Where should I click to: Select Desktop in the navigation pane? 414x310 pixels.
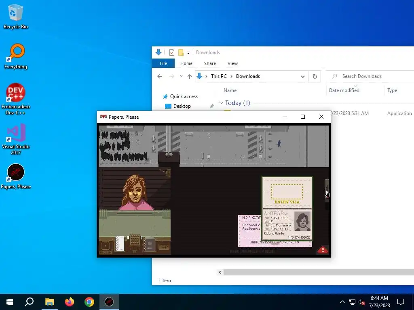click(x=178, y=106)
